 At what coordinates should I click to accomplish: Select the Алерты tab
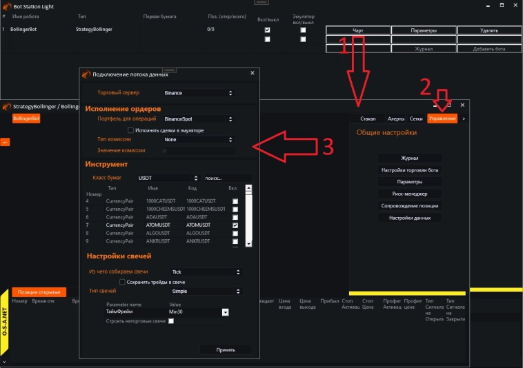click(396, 119)
